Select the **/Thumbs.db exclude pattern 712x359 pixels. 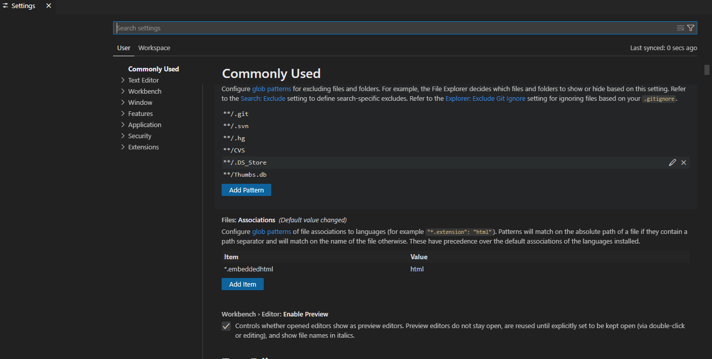point(245,175)
